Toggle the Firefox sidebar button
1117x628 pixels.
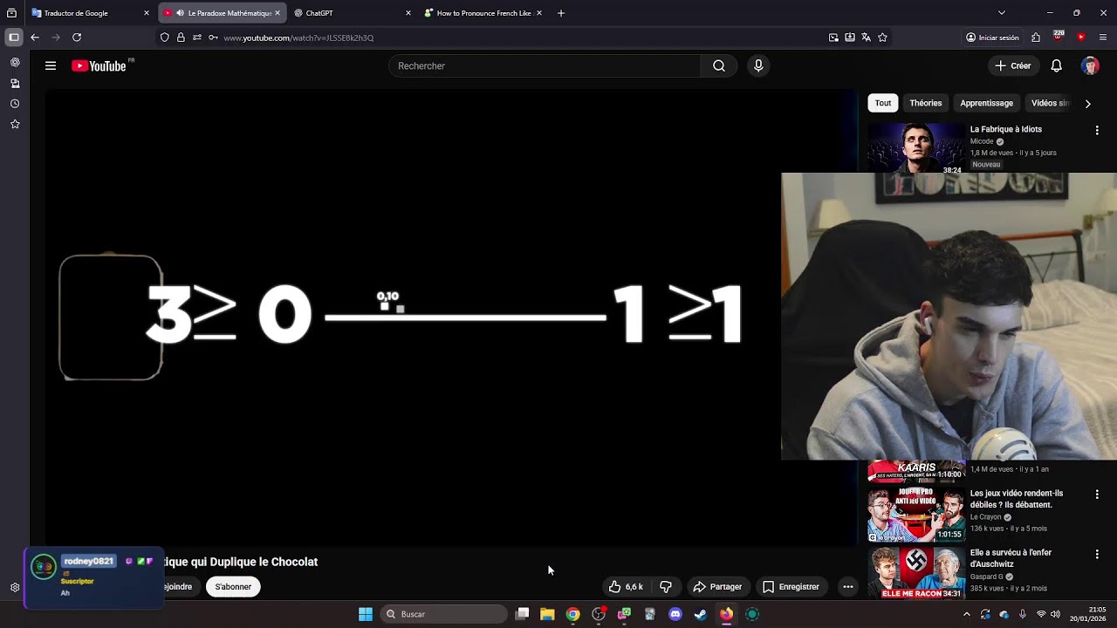(13, 38)
